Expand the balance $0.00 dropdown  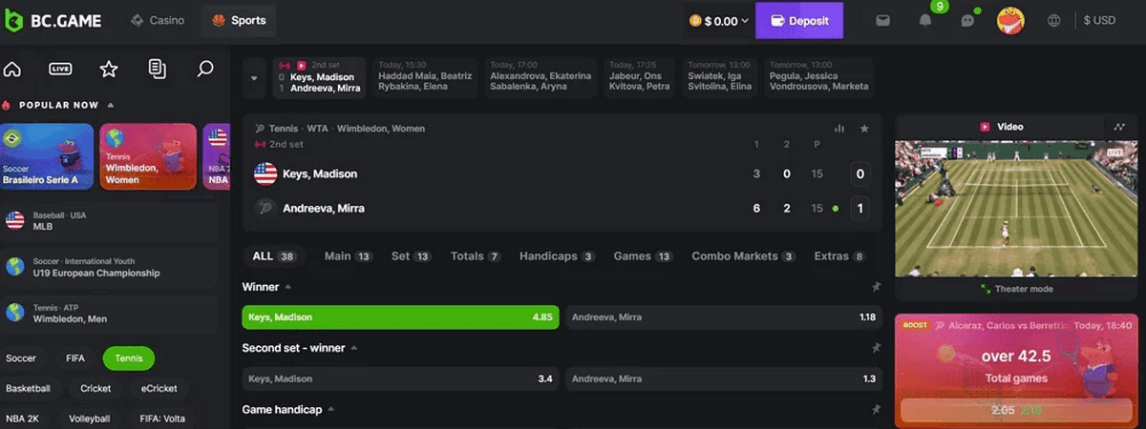pyautogui.click(x=720, y=21)
